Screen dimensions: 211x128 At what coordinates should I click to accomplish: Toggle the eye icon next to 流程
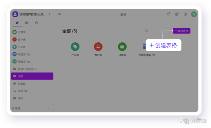26,91
